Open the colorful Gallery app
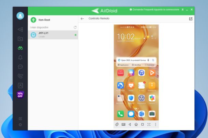Image resolution: width=208 pixels, height=138 pixels. 152,98
